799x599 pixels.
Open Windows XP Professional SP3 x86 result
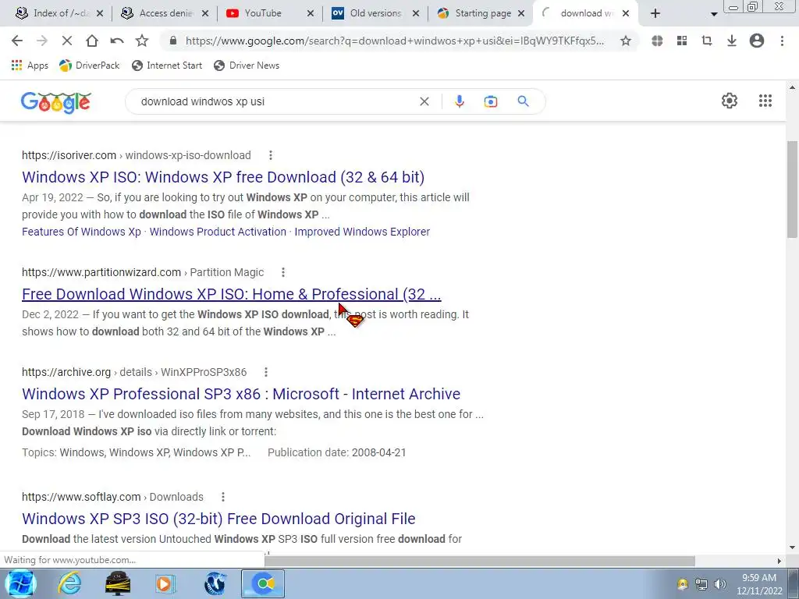pos(241,394)
